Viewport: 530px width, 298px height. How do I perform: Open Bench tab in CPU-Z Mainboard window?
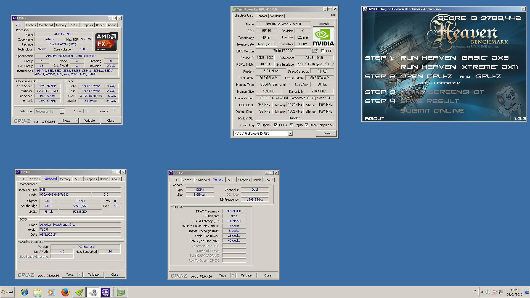tap(104, 179)
